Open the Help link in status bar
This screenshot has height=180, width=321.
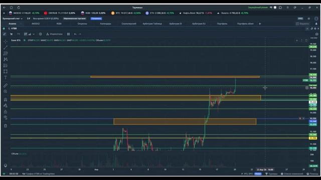(x=312, y=174)
